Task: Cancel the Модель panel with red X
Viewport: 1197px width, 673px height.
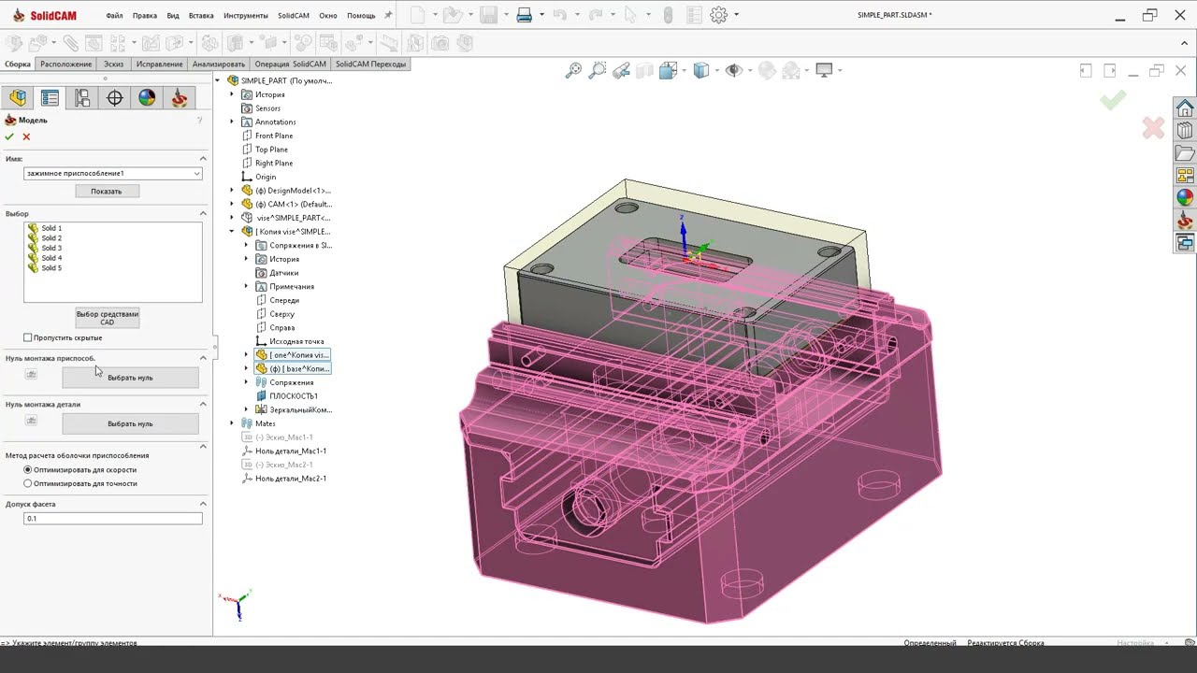Action: click(x=26, y=136)
